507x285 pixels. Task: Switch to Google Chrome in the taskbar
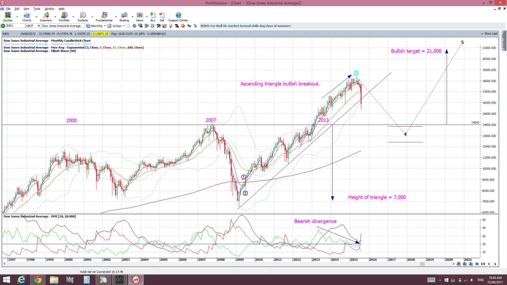click(38, 280)
